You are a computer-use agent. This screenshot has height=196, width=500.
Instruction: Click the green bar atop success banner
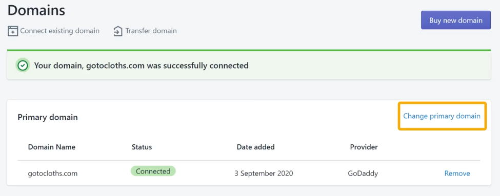[249, 50]
